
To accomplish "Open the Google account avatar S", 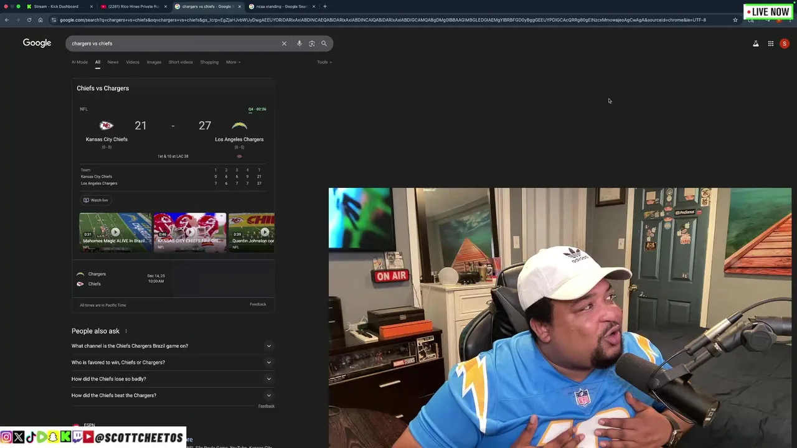I will 785,44.
